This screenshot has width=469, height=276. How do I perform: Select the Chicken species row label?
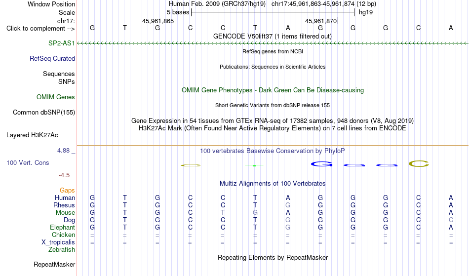pos(63,235)
